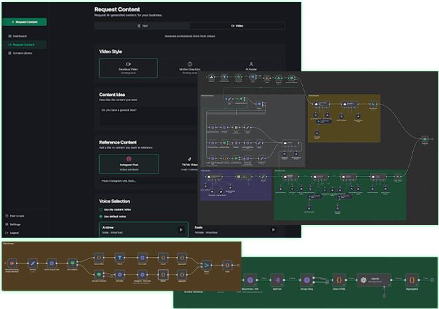Select the OpenAI Message Model node
Image resolution: width=439 pixels, height=309 pixels.
pyautogui.click(x=374, y=280)
